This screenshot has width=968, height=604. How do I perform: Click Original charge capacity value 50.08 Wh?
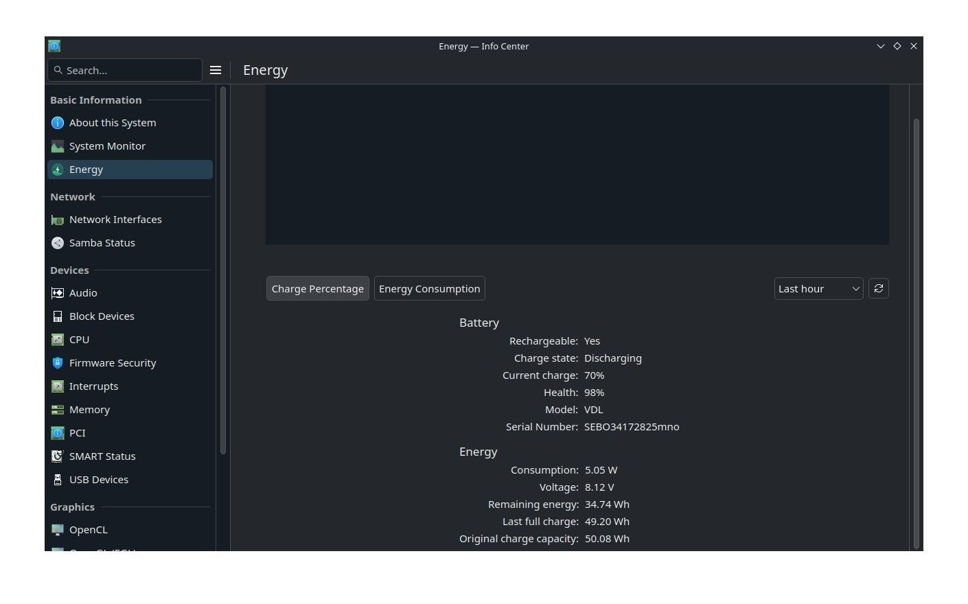(607, 539)
